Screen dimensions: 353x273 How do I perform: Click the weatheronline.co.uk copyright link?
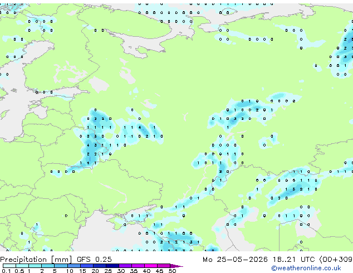pyautogui.click(x=306, y=268)
